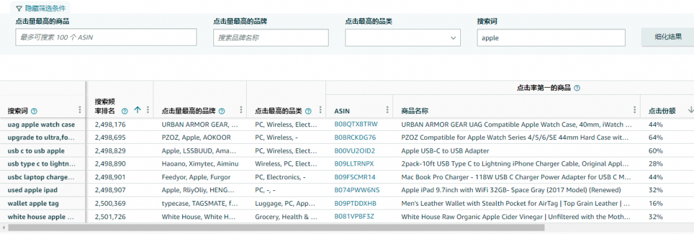
Task: Click rank value 2,501,726
Action: click(x=110, y=217)
